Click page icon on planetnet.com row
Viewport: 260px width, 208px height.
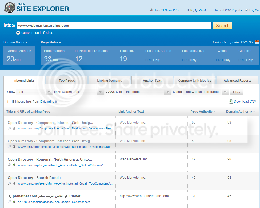click(14, 202)
